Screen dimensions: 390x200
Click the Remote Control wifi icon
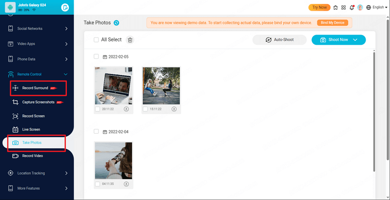coord(10,74)
